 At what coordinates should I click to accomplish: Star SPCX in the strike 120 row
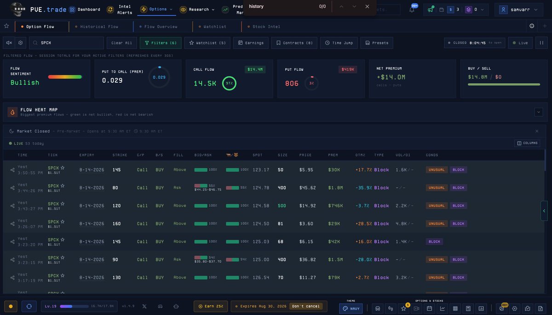coord(63,203)
